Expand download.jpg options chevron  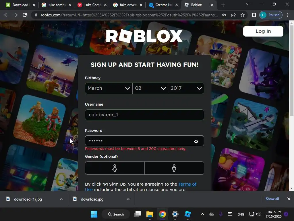[128, 199]
